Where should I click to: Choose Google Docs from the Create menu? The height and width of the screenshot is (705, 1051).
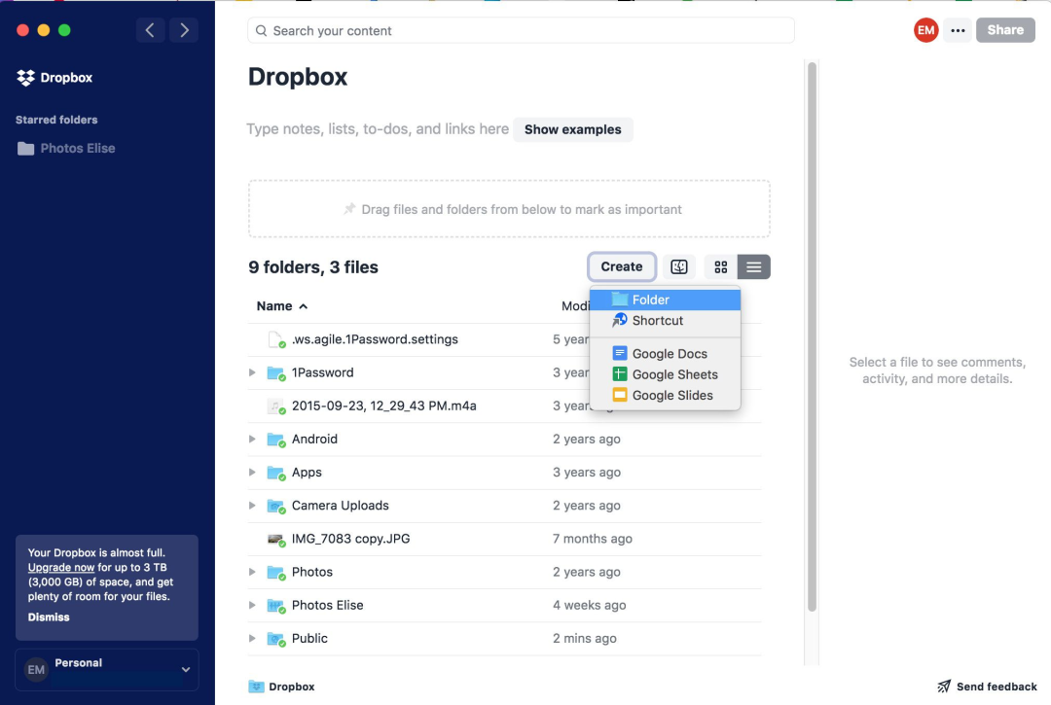[x=665, y=353]
